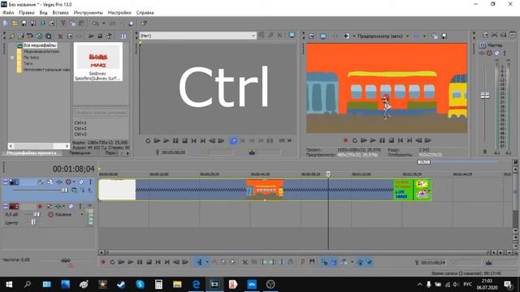Copy snapshot to clipboard in preview
Image resolution: width=520 pixels, height=292 pixels.
tap(435, 36)
